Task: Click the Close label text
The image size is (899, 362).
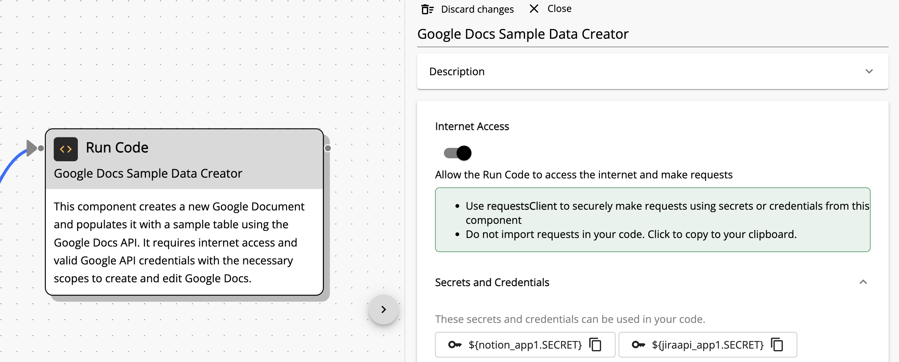Action: coord(559,9)
